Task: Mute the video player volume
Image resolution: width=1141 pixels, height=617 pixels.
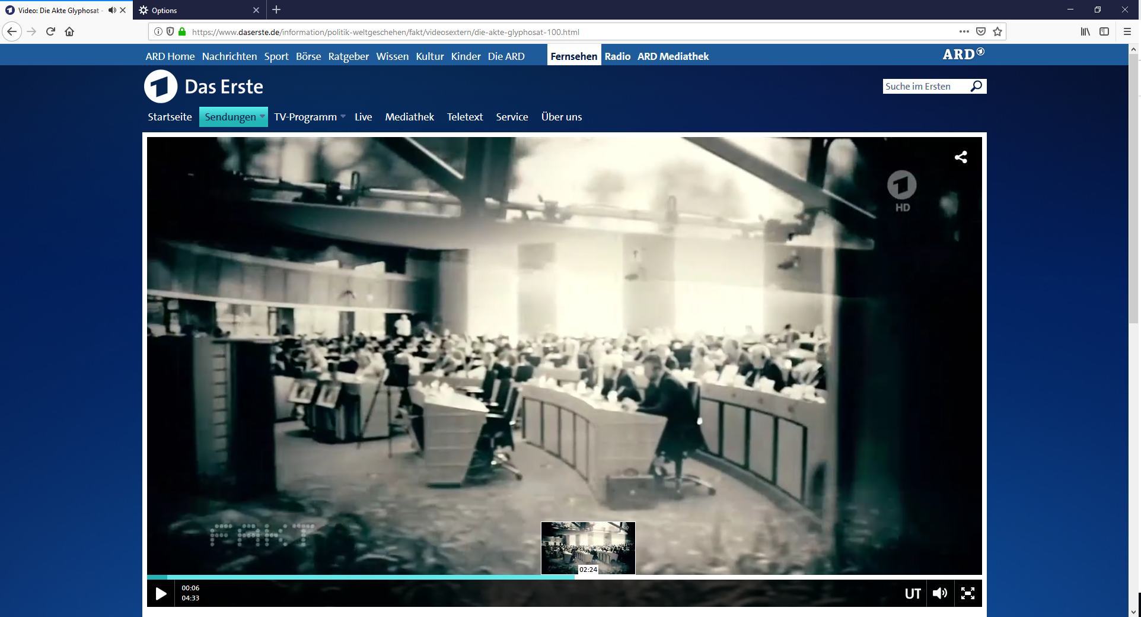Action: tap(940, 593)
